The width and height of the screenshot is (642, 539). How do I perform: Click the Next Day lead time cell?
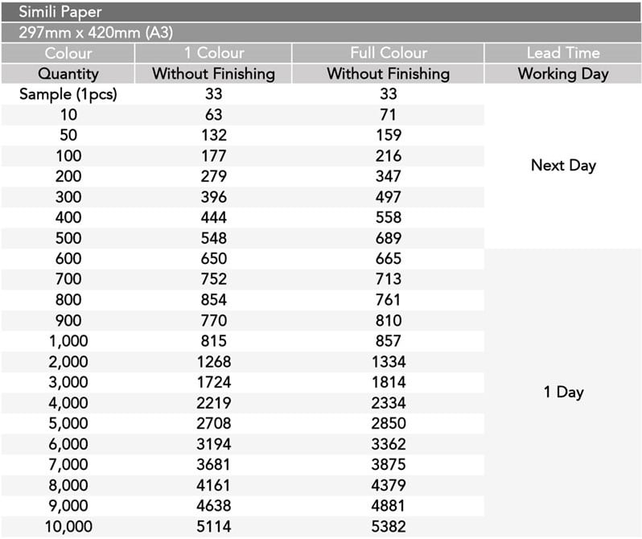[x=562, y=166]
